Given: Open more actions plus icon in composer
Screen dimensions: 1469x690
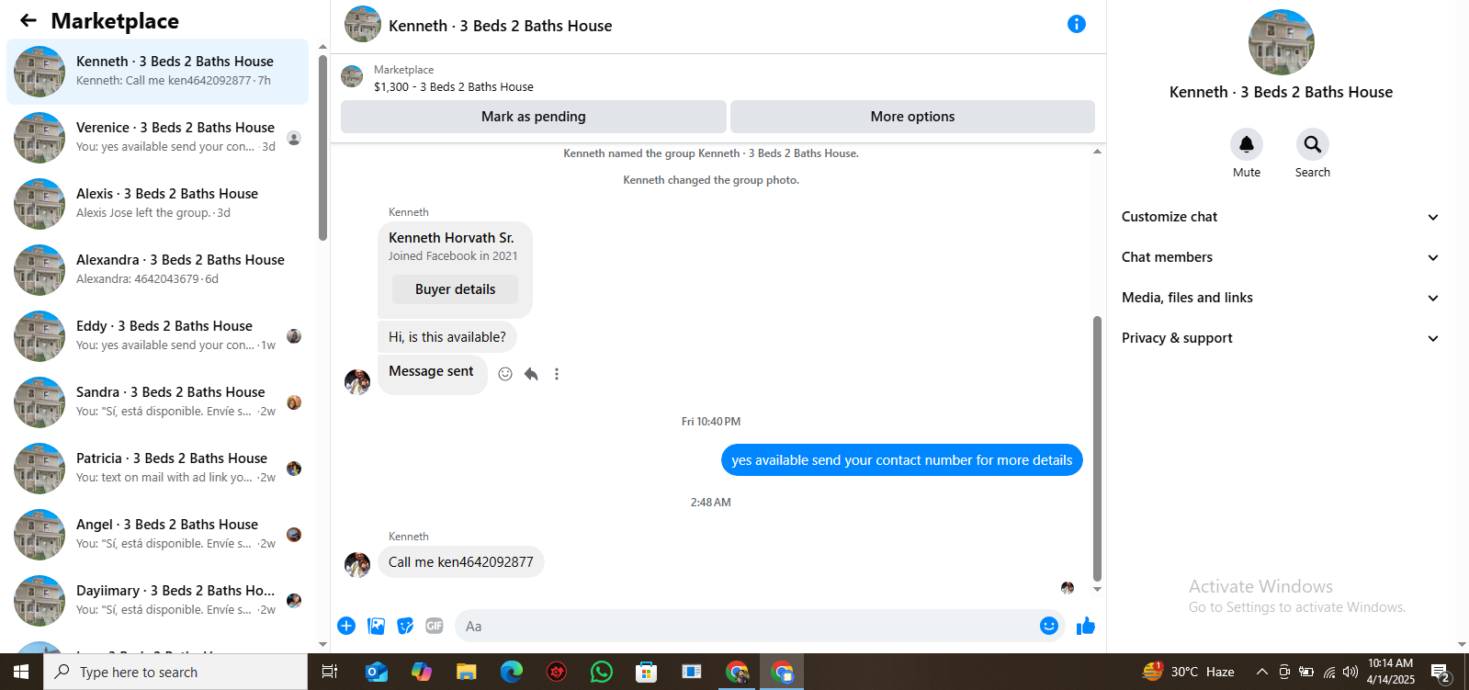Looking at the screenshot, I should [x=346, y=626].
